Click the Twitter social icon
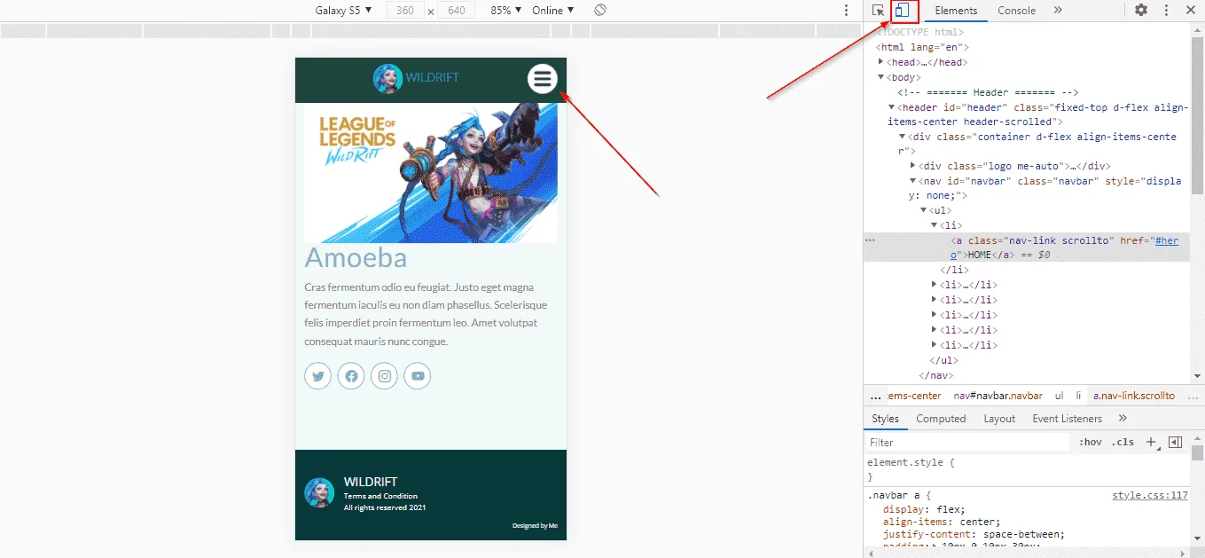 [x=317, y=376]
